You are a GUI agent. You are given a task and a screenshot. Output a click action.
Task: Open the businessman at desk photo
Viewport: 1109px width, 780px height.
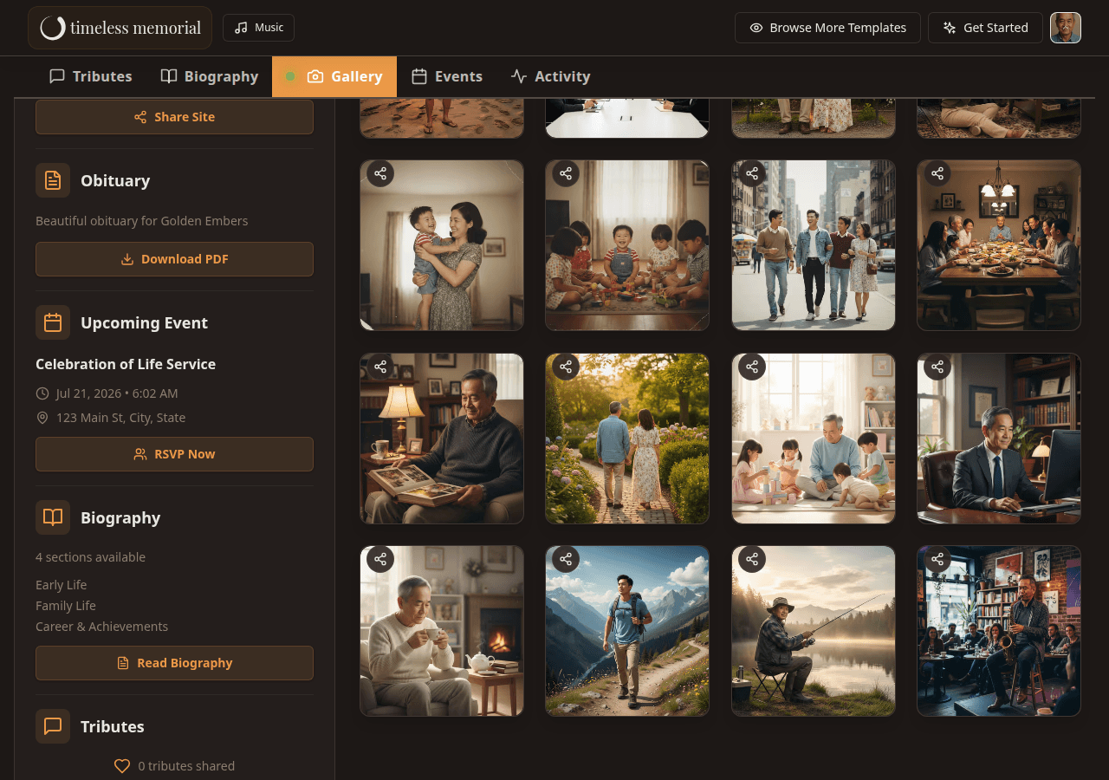point(999,439)
